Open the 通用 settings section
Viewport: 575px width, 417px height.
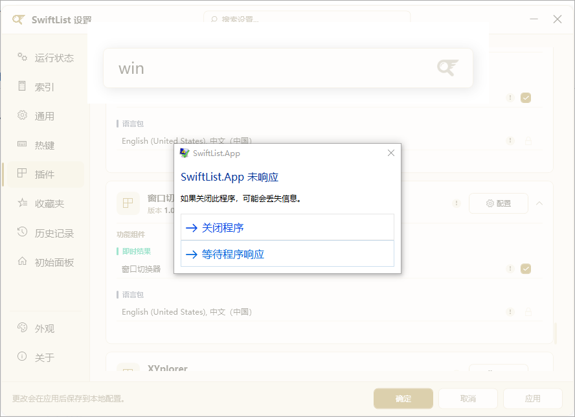coord(46,116)
